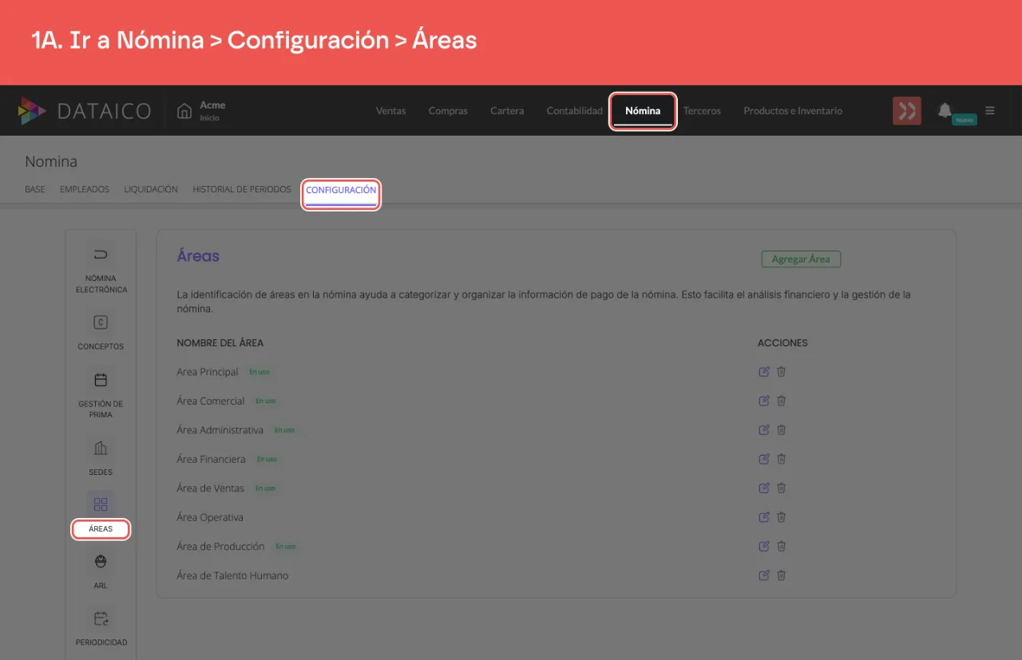Viewport: 1022px width, 660px height.
Task: Open the notifications bell
Action: [x=945, y=110]
